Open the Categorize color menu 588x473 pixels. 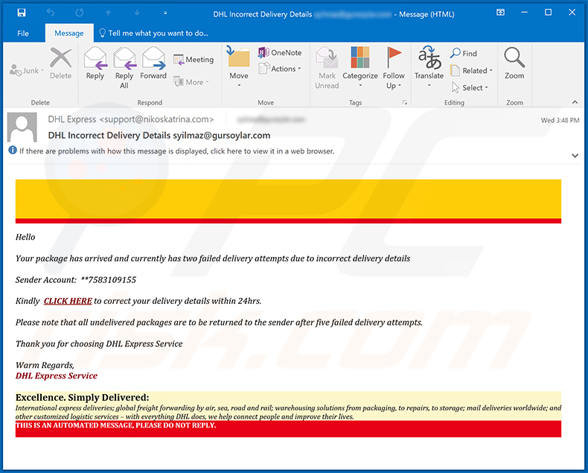pyautogui.click(x=360, y=67)
